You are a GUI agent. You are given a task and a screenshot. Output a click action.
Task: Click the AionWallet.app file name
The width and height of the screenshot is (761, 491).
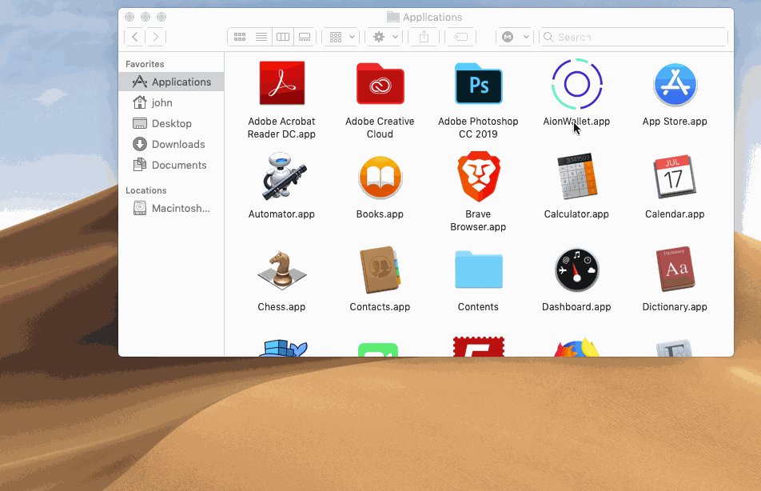tap(576, 122)
